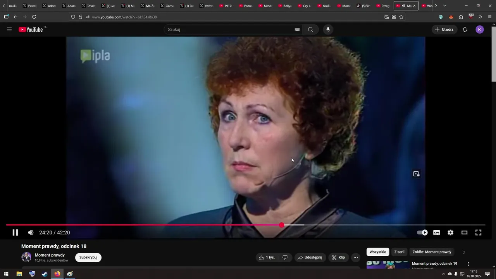Click the magnifier search button
The width and height of the screenshot is (496, 279).
[x=310, y=29]
